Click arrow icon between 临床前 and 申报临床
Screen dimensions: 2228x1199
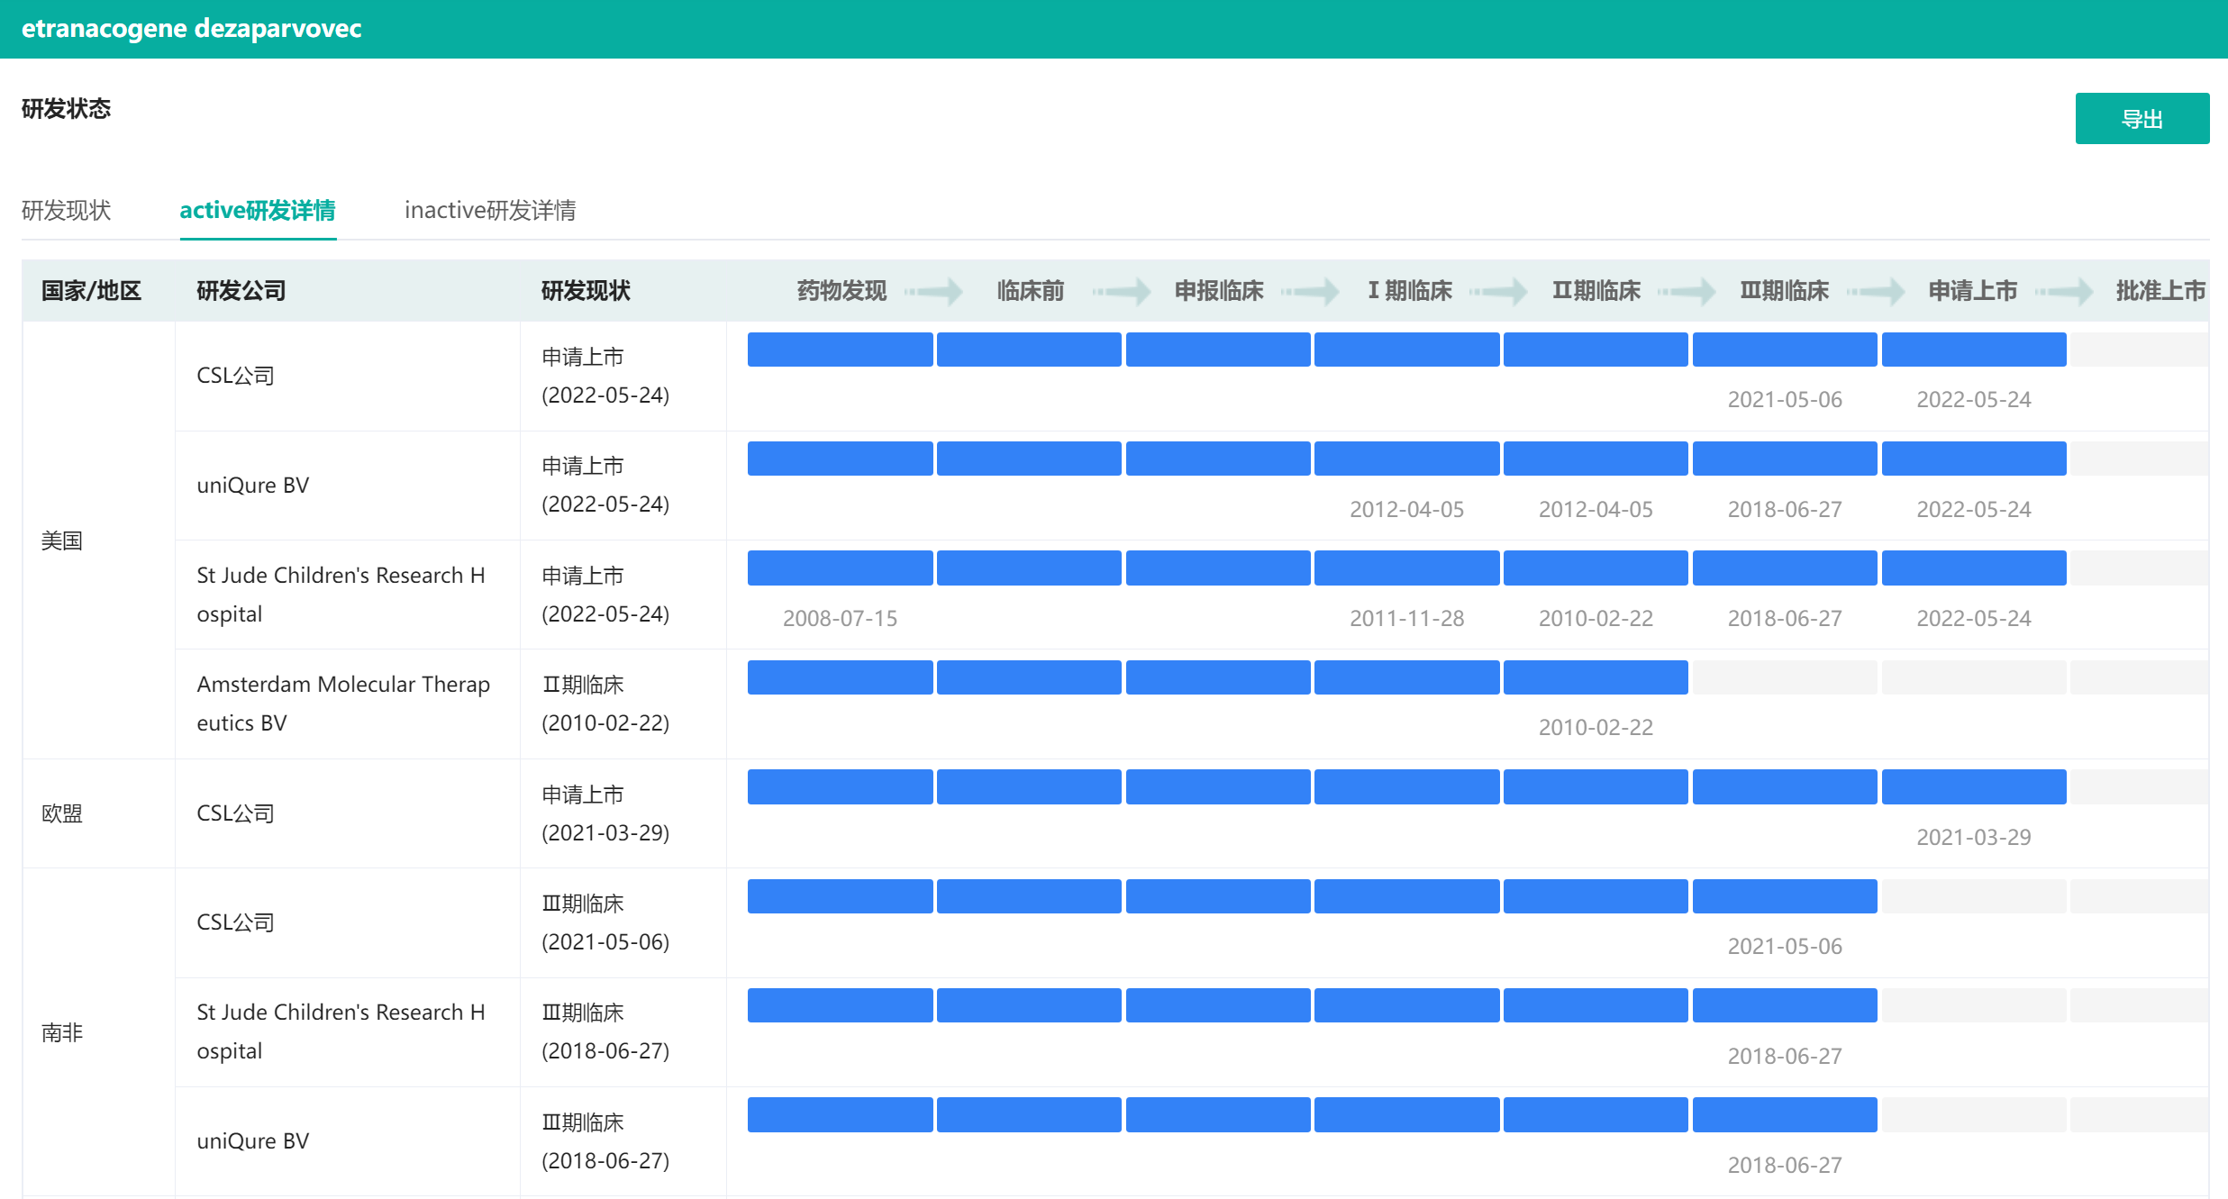click(x=1123, y=291)
